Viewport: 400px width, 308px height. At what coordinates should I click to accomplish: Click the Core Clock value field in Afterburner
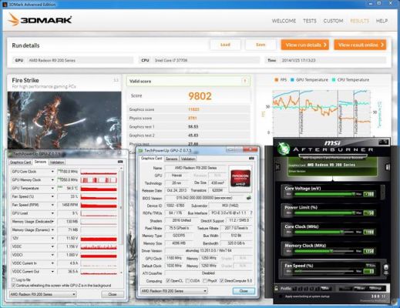[369, 233]
